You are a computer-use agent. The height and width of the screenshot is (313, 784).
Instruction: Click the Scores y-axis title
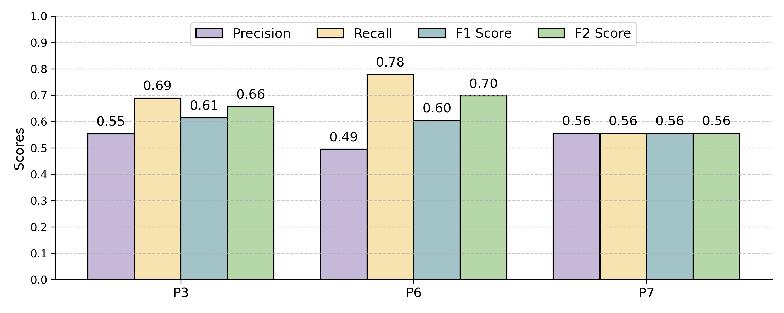coord(20,149)
